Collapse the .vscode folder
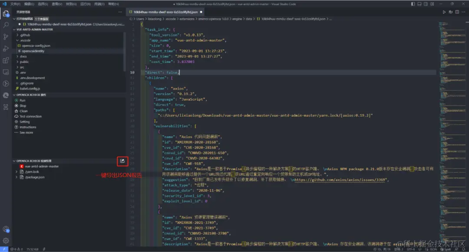 click(17, 40)
